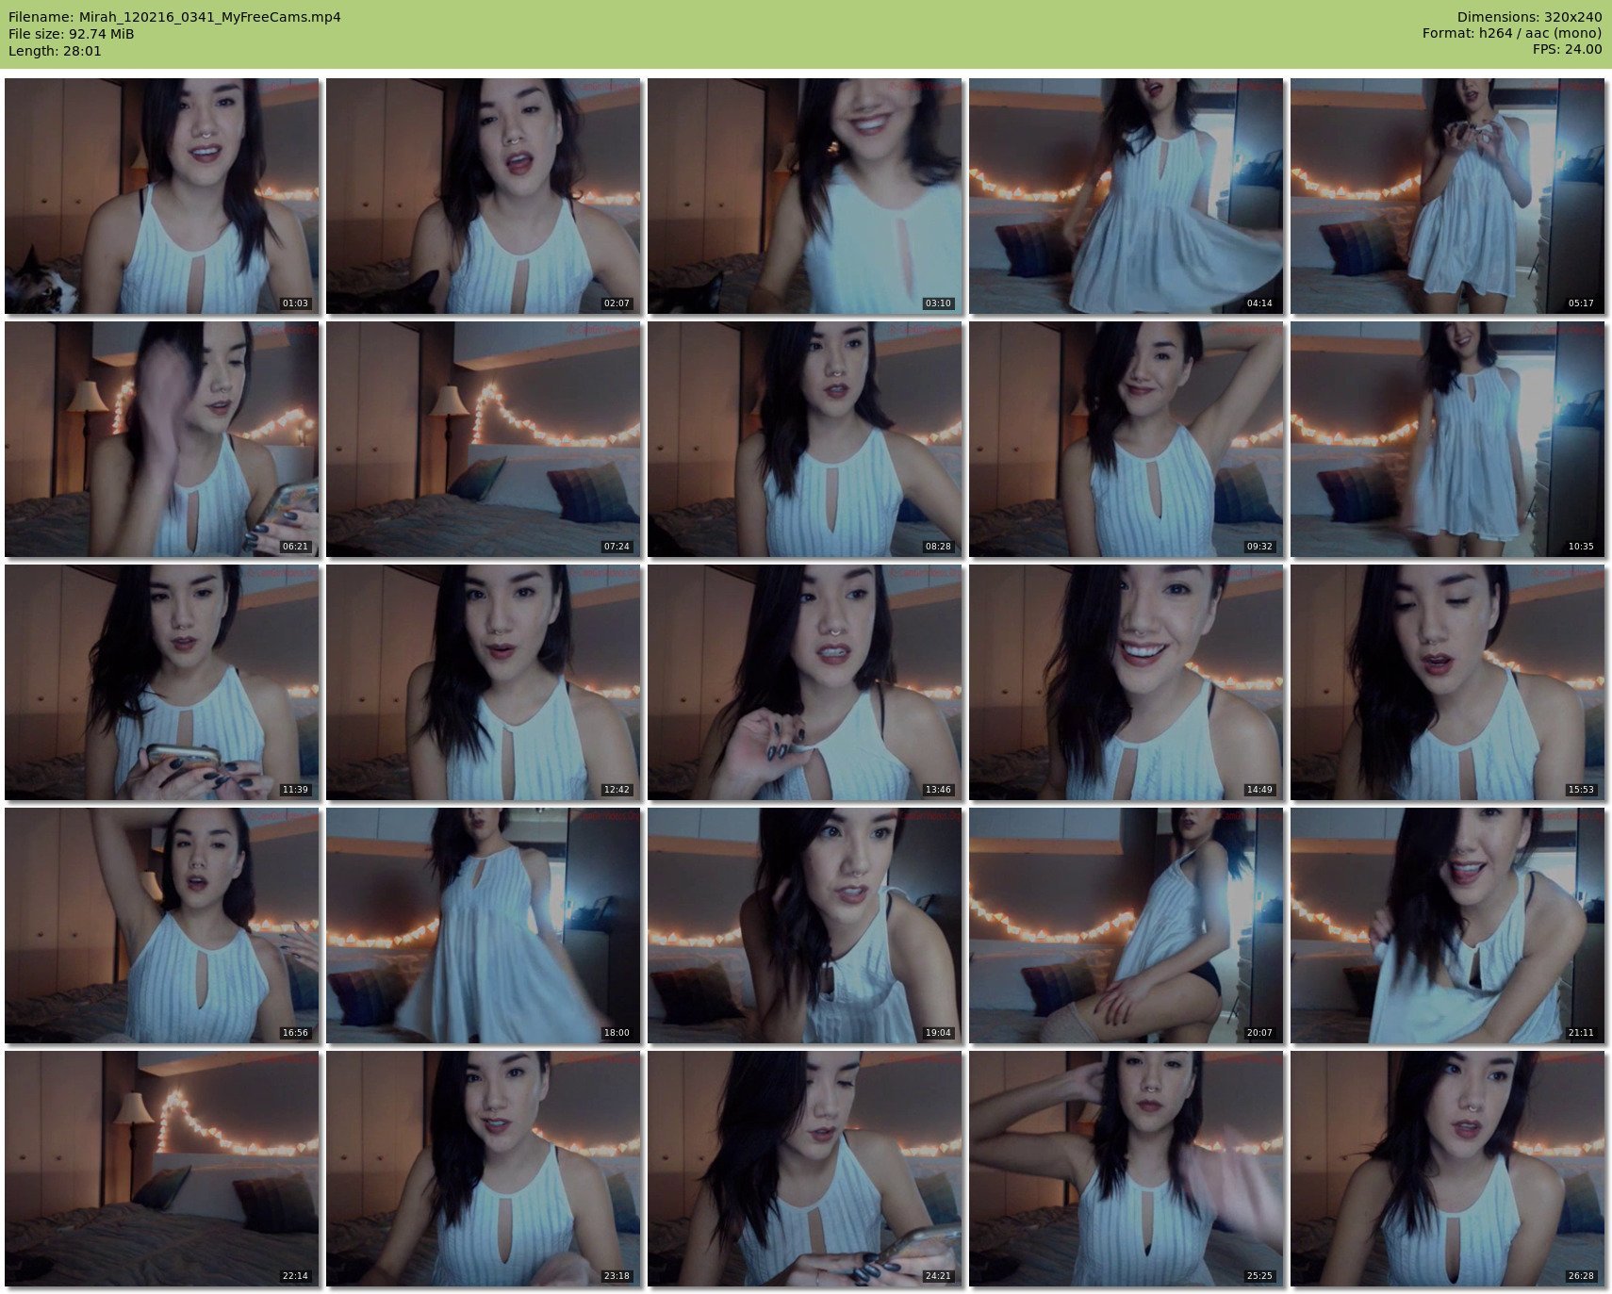
Task: Open the frame marked 14:49
Action: pyautogui.click(x=1127, y=682)
